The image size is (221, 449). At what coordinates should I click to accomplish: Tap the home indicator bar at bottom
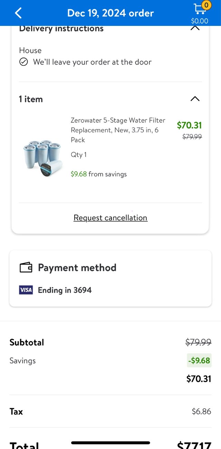pos(110,443)
